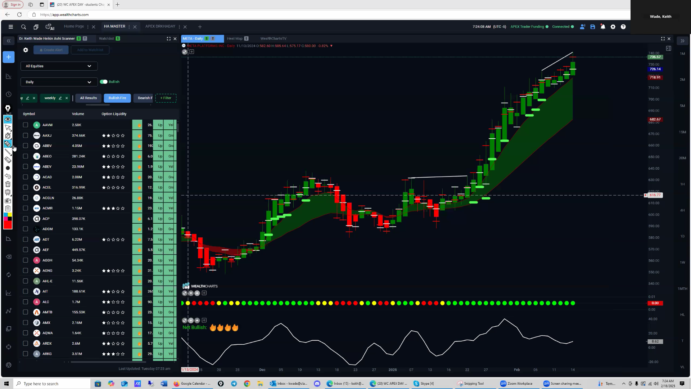Open the app settings gear in top bar
Image resolution: width=691 pixels, height=389 pixels.
[x=613, y=27]
